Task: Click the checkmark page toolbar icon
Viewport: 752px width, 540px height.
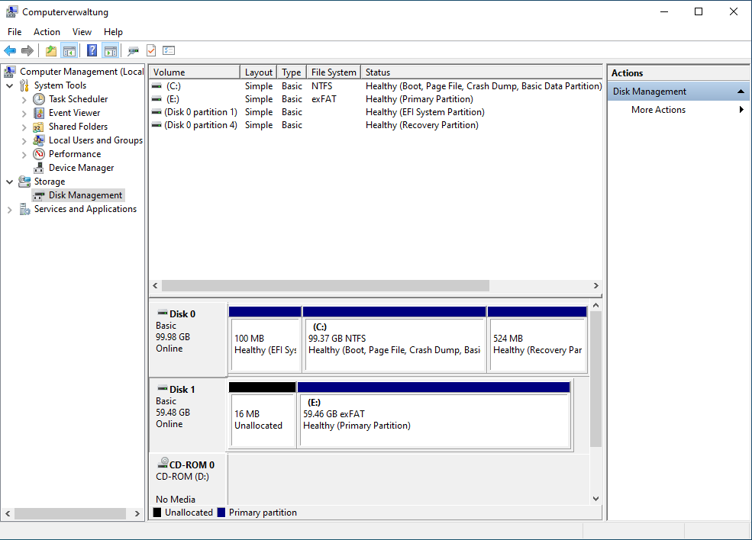Action: (151, 51)
